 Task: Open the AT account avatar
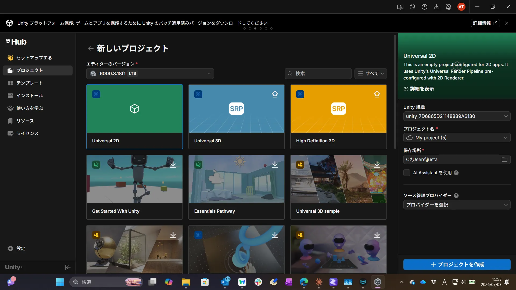point(461,7)
